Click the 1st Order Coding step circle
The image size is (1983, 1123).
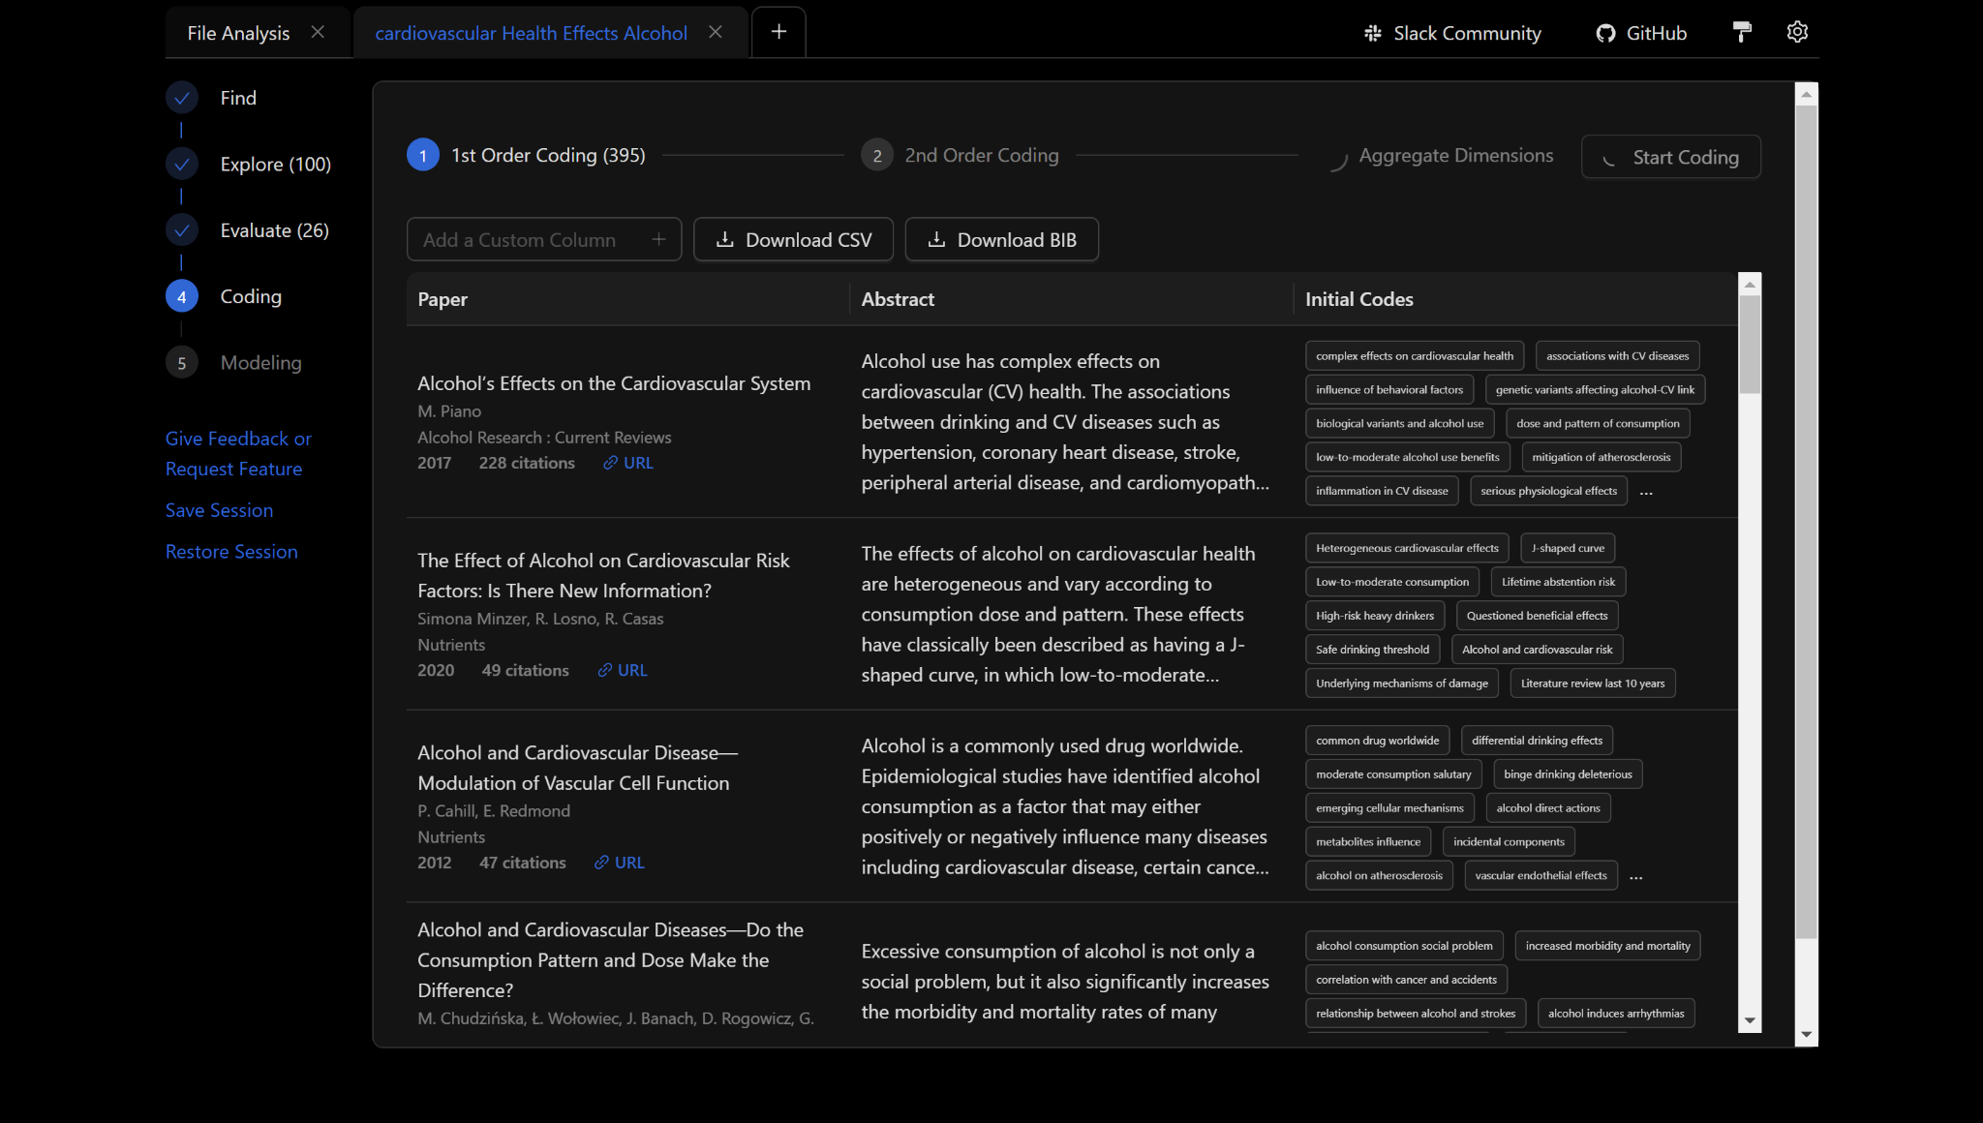[x=422, y=155]
